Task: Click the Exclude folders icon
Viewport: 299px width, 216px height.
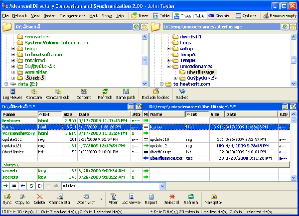Action: [155, 92]
